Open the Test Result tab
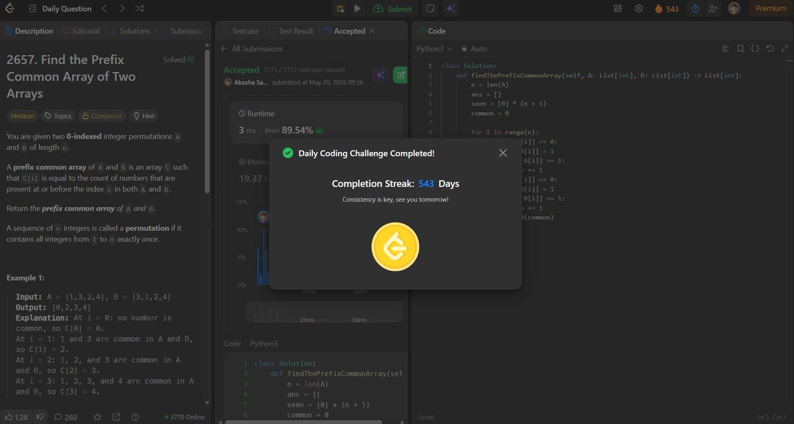The image size is (794, 424). [x=290, y=31]
